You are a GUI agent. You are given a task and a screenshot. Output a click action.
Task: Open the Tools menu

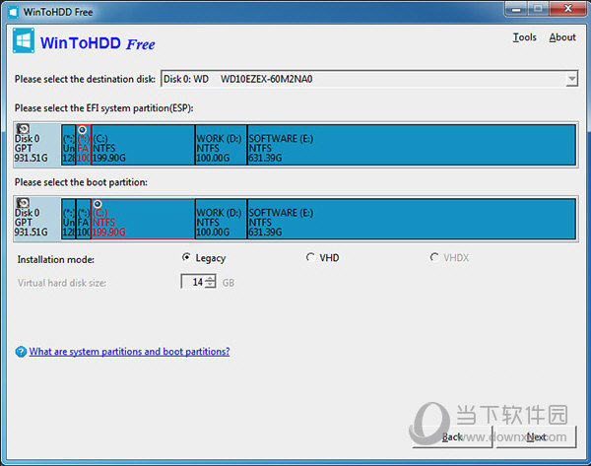(524, 37)
